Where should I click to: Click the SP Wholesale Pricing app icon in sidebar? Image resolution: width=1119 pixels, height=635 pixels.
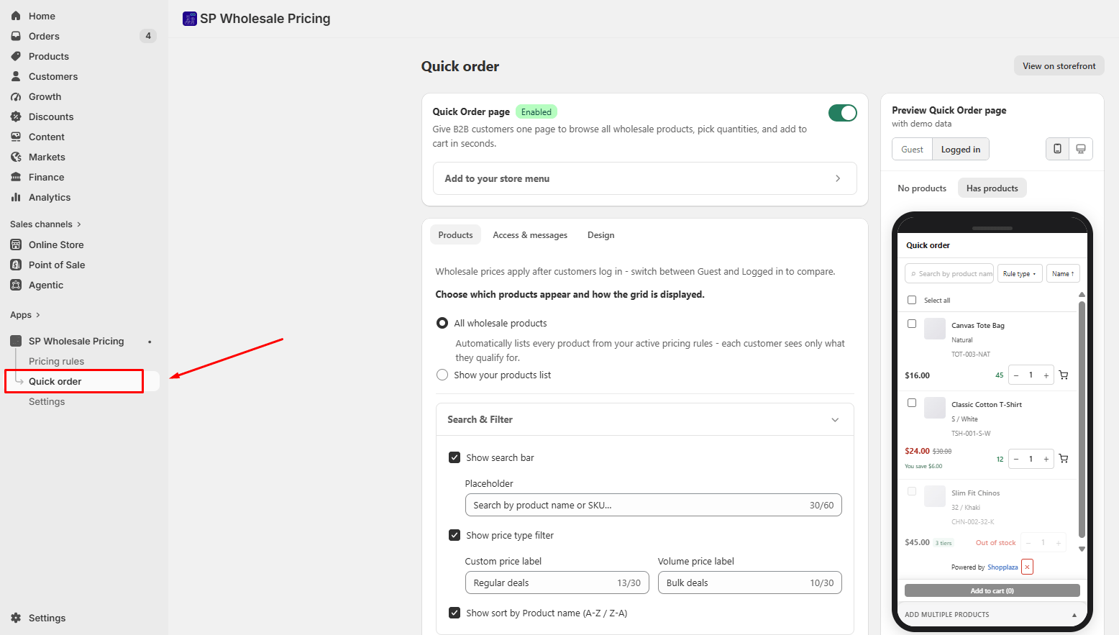point(16,341)
